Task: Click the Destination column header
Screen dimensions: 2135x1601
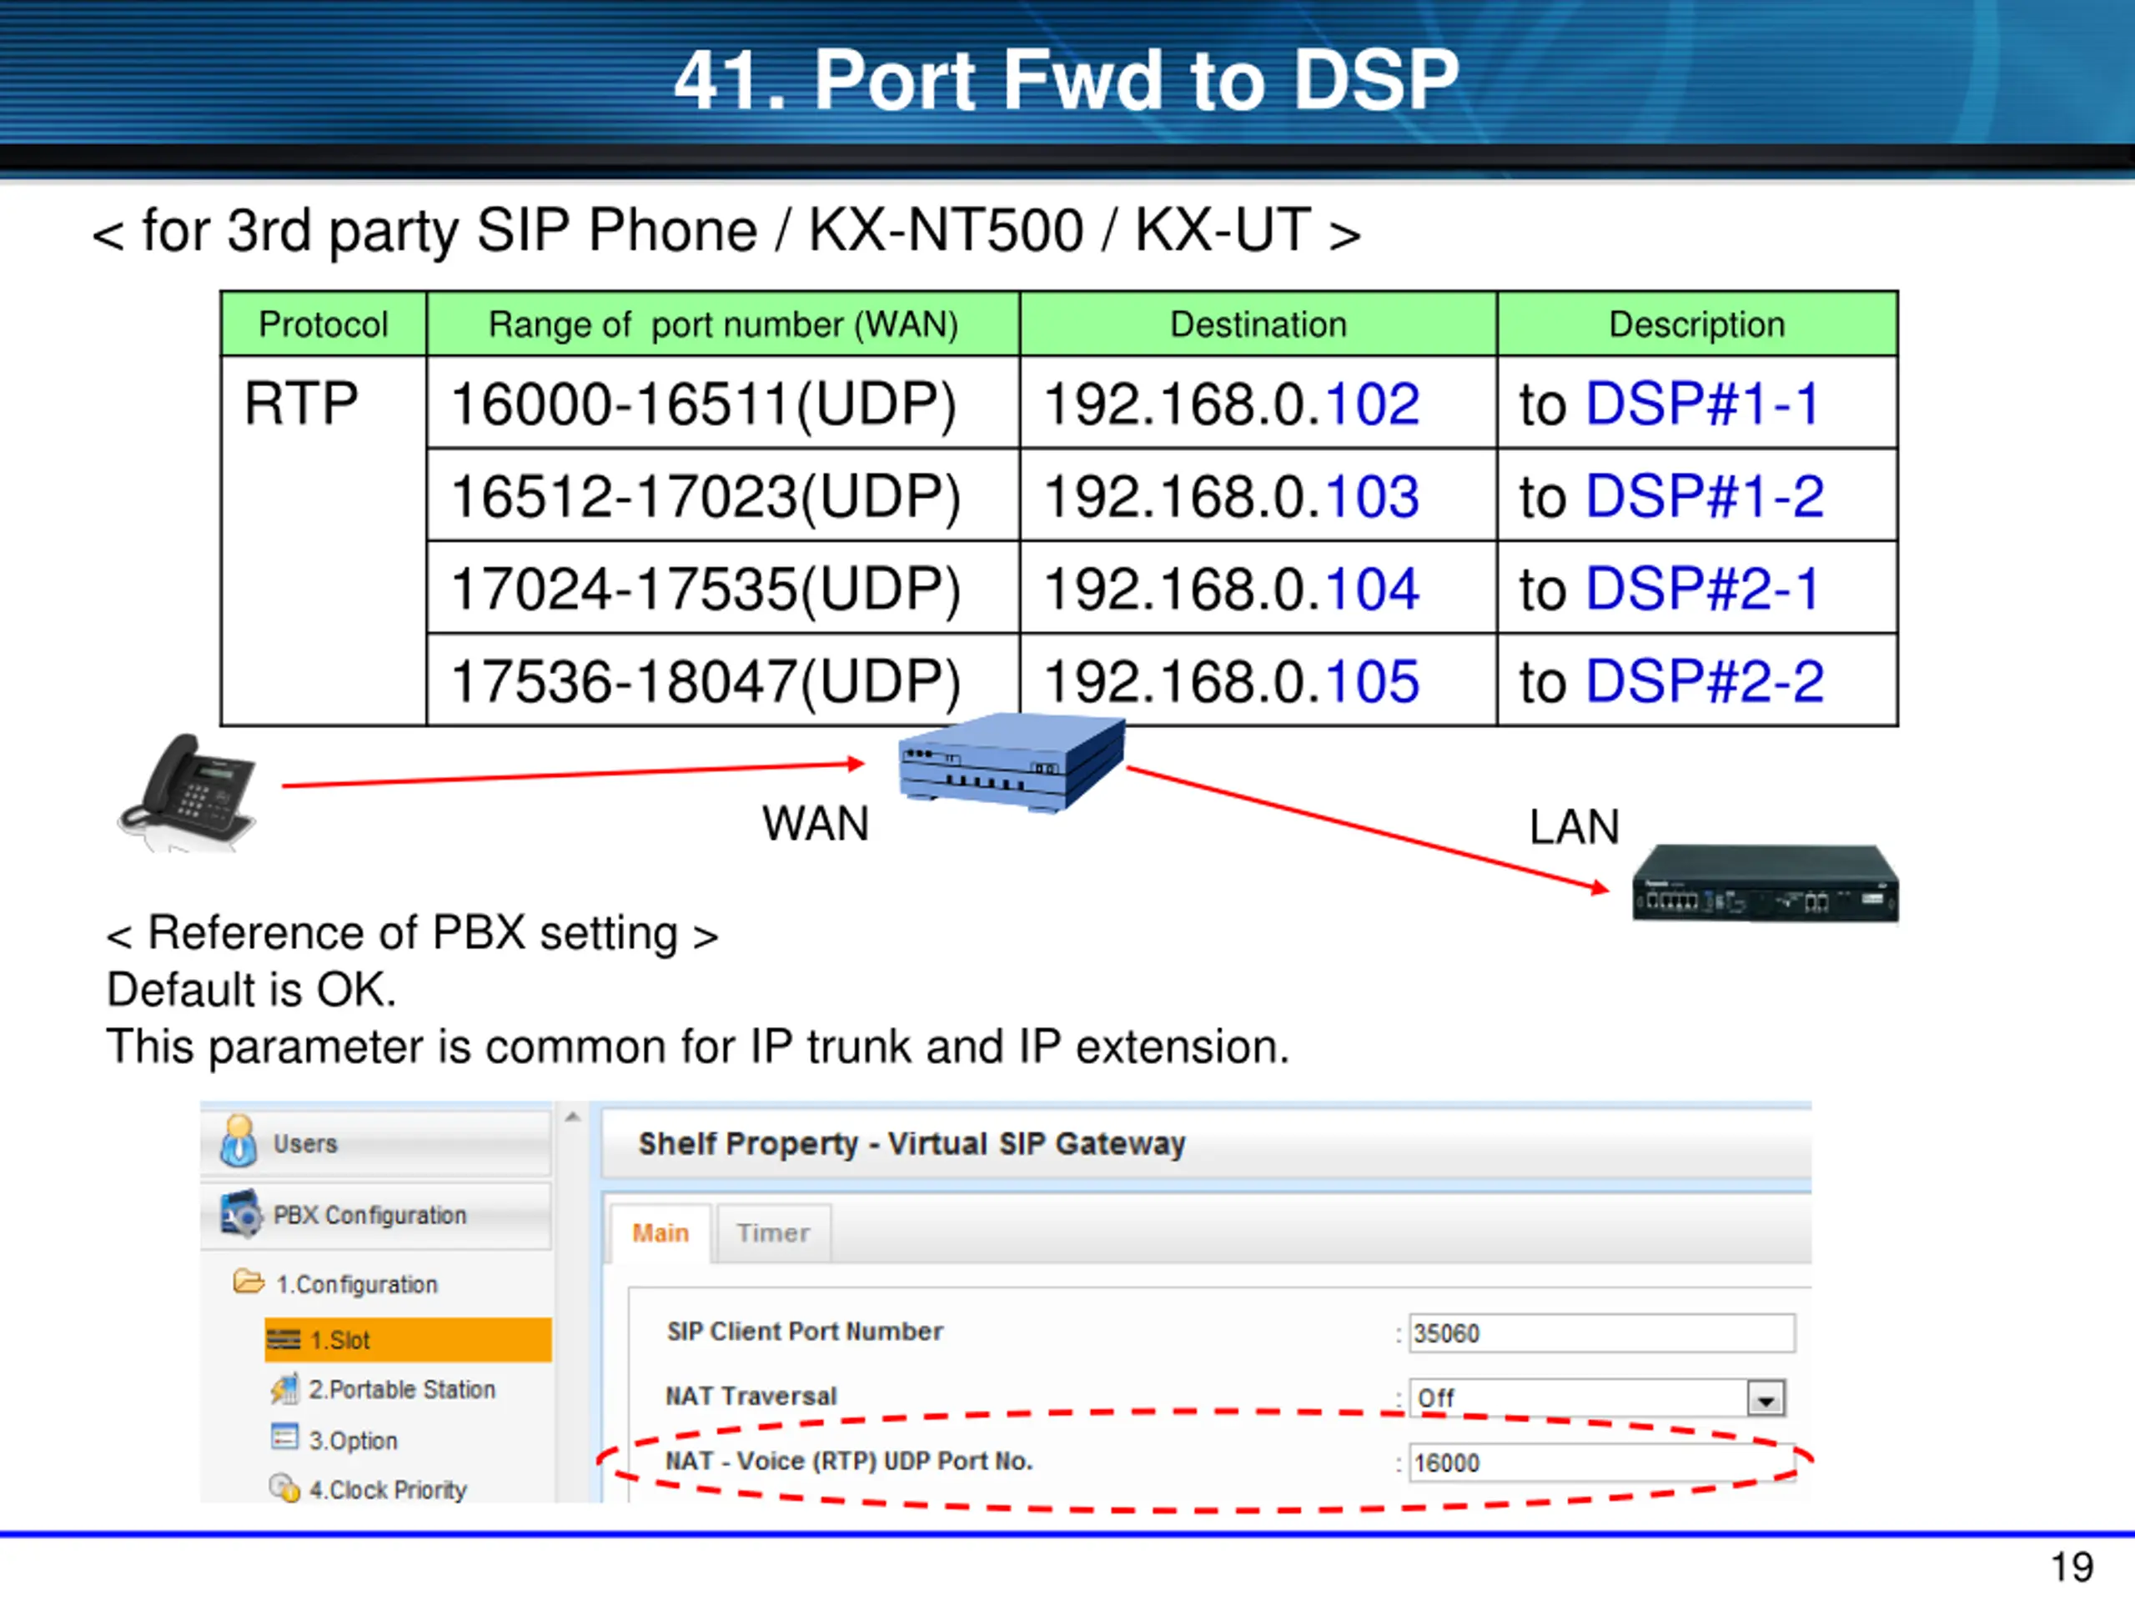Action: click(x=1258, y=324)
